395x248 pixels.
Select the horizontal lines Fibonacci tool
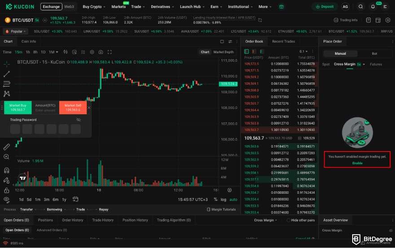tap(7, 84)
